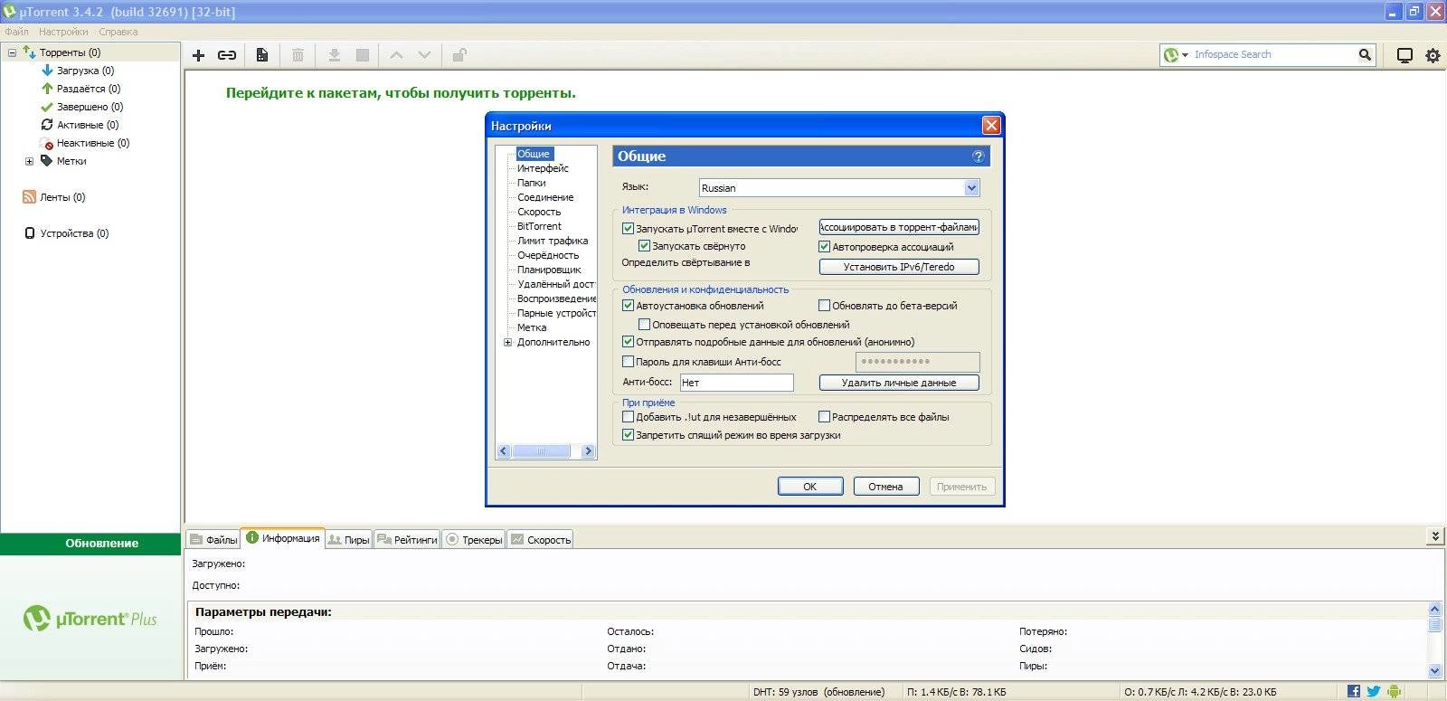Viewport: 1447px width, 701px height.
Task: Click the settings tree horizontal scrollbar thumb
Action: (541, 450)
